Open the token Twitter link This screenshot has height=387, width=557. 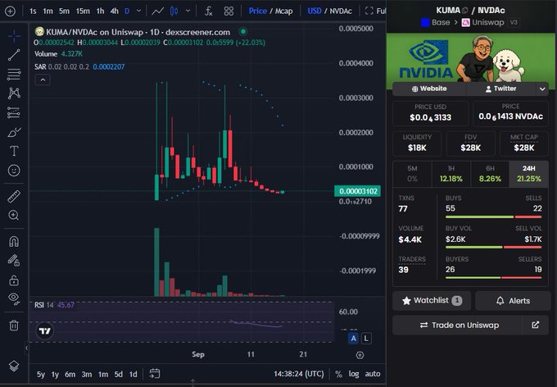(x=500, y=89)
